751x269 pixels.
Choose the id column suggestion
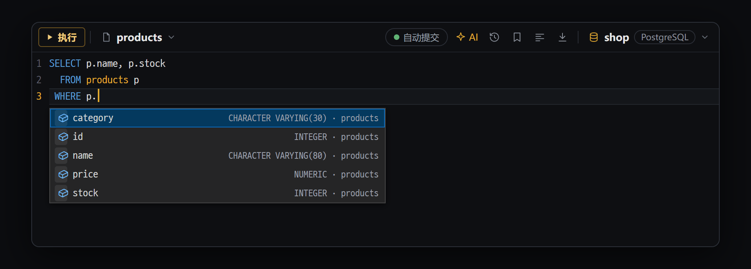click(217, 137)
